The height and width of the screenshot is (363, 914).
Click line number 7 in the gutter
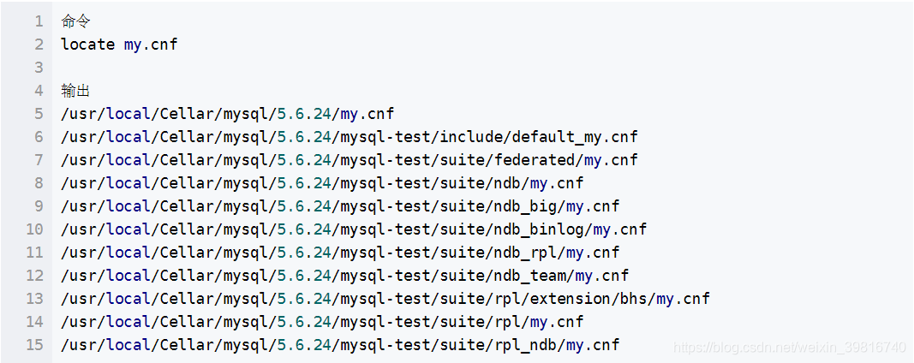click(x=39, y=159)
